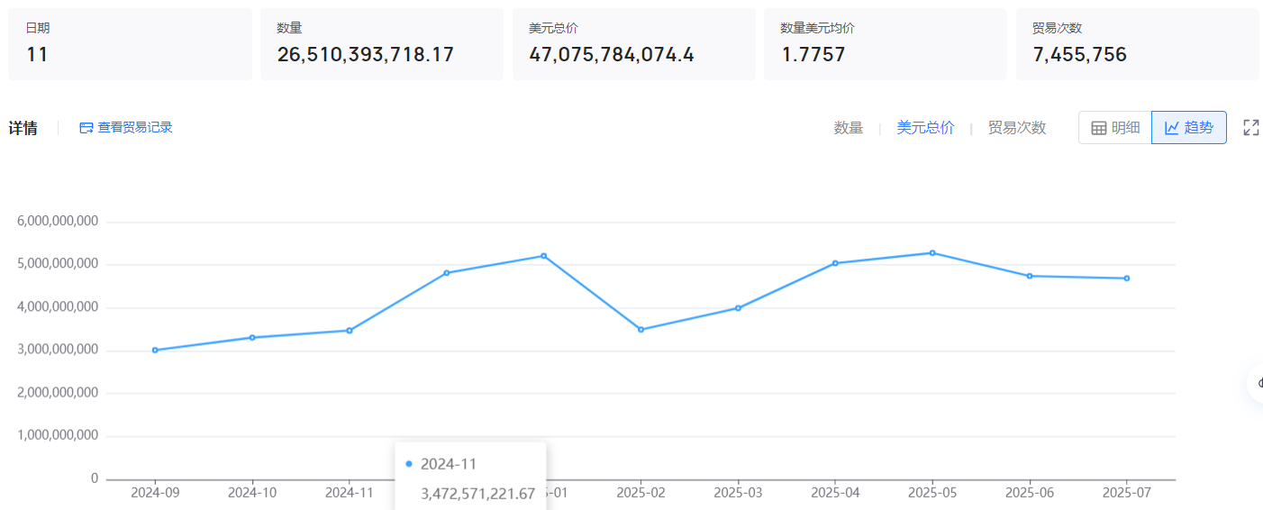Click the 2025-04 data point on the line
Screen dimensions: 1263x510
coord(835,263)
